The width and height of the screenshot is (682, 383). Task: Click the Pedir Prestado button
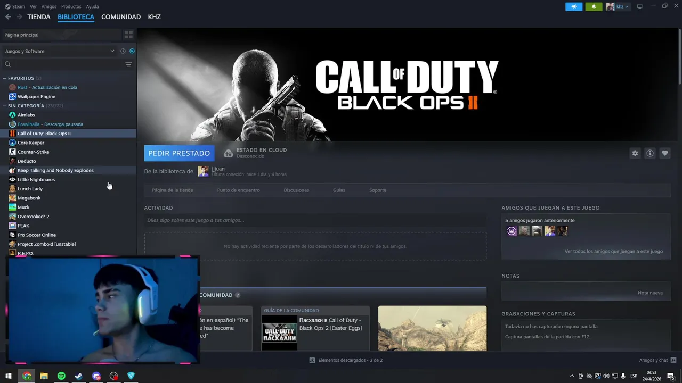(x=179, y=153)
